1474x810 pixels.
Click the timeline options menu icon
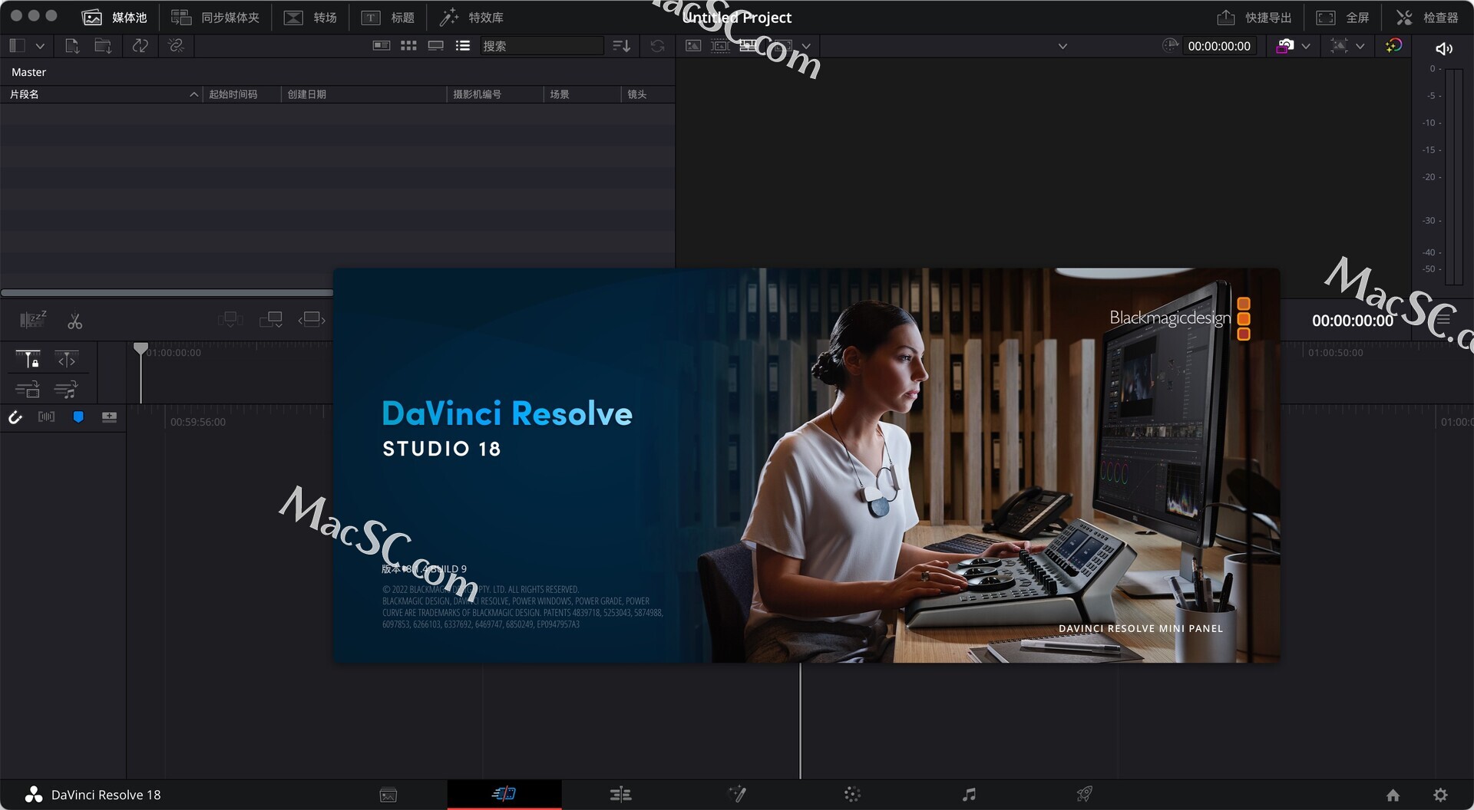point(1444,320)
